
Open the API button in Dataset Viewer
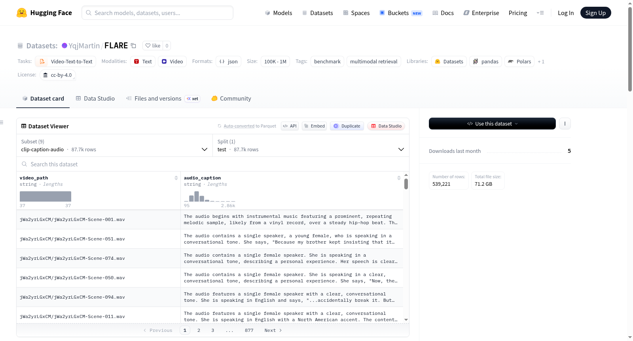(x=290, y=126)
